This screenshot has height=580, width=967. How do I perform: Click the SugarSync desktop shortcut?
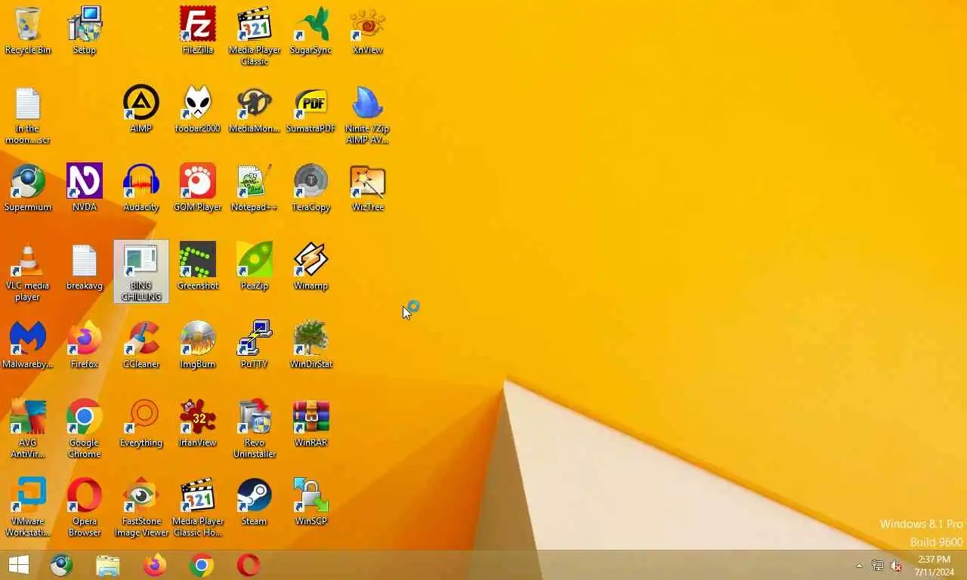pyautogui.click(x=311, y=30)
